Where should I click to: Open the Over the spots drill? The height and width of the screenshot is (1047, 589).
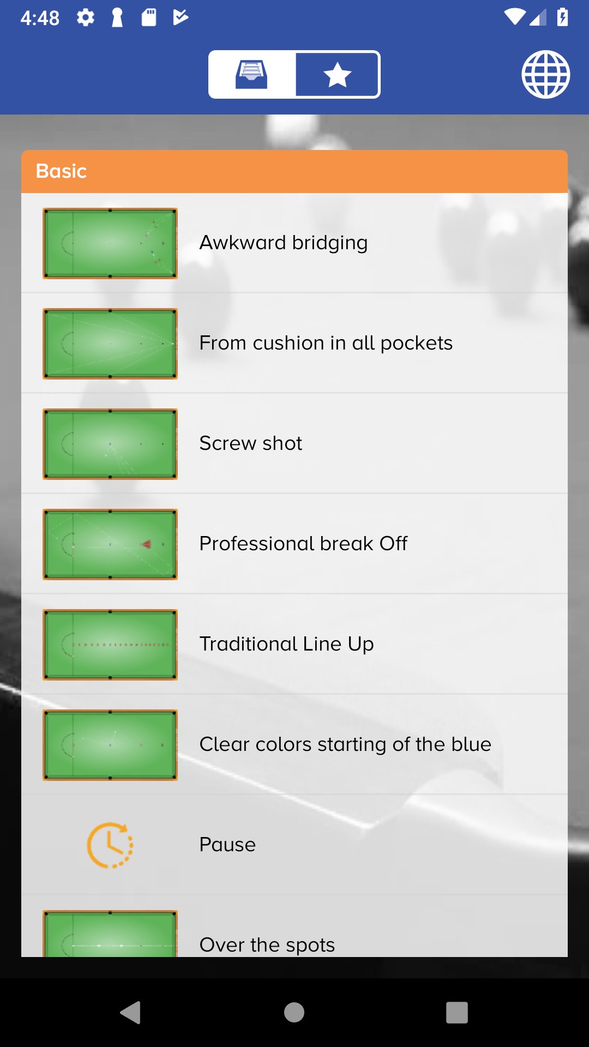tap(267, 944)
